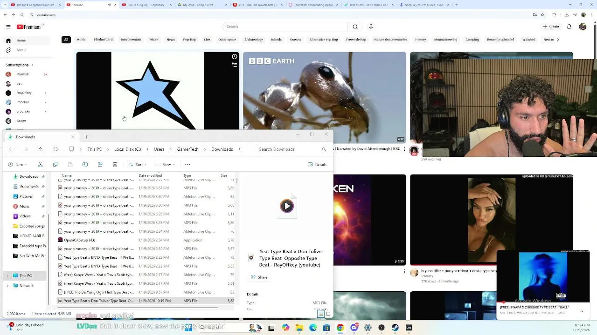The height and width of the screenshot is (335, 597).
Task: Open Ableton Live from the taskbar
Action: tap(409, 328)
